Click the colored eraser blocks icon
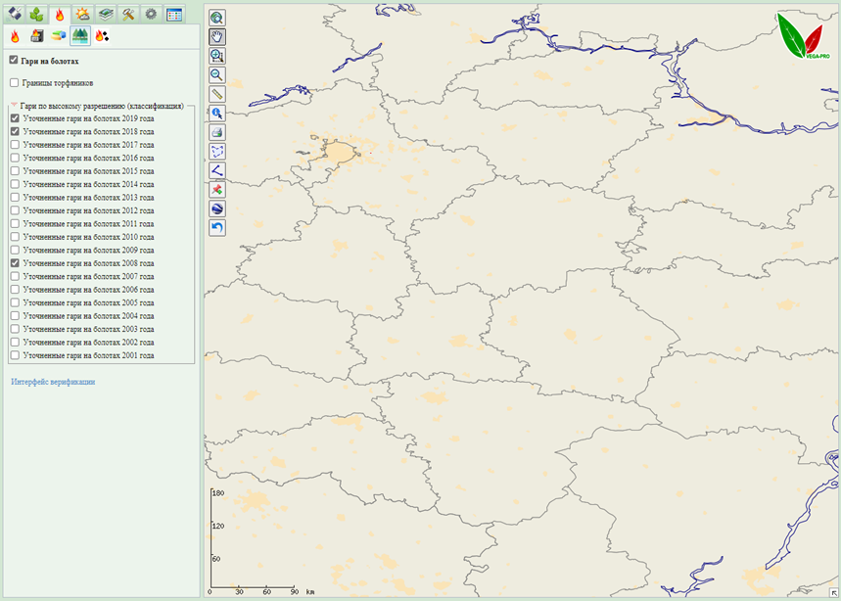841x601 pixels. point(59,36)
